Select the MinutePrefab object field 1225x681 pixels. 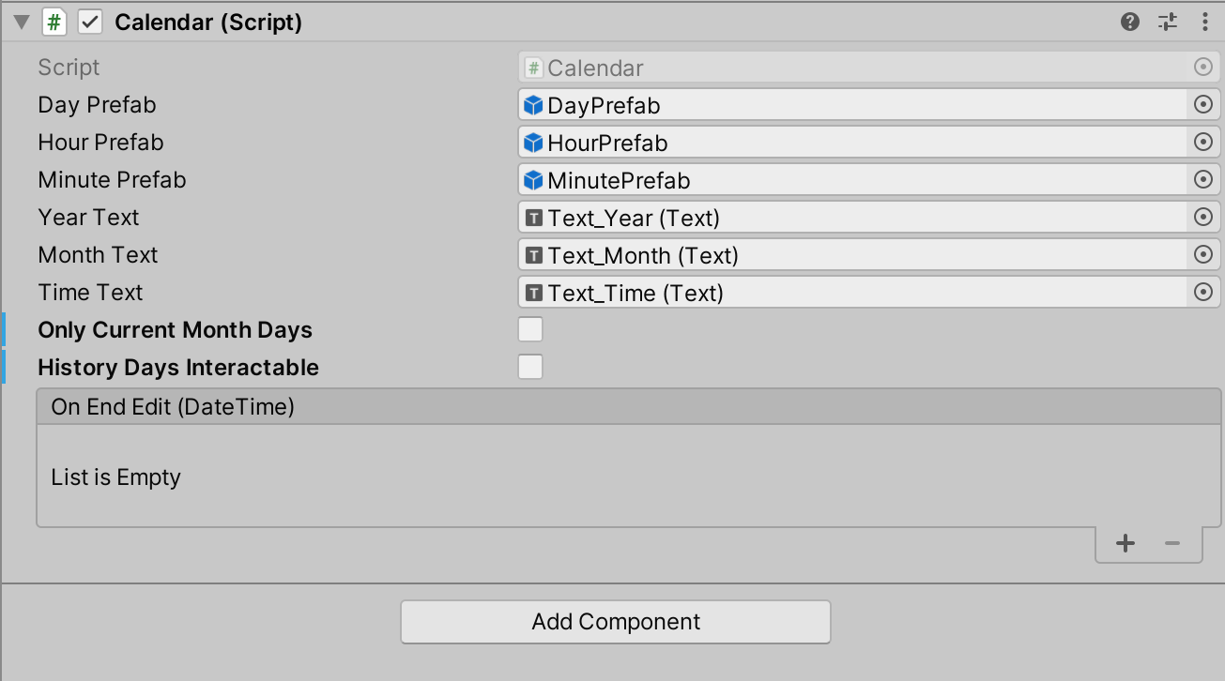[845, 179]
